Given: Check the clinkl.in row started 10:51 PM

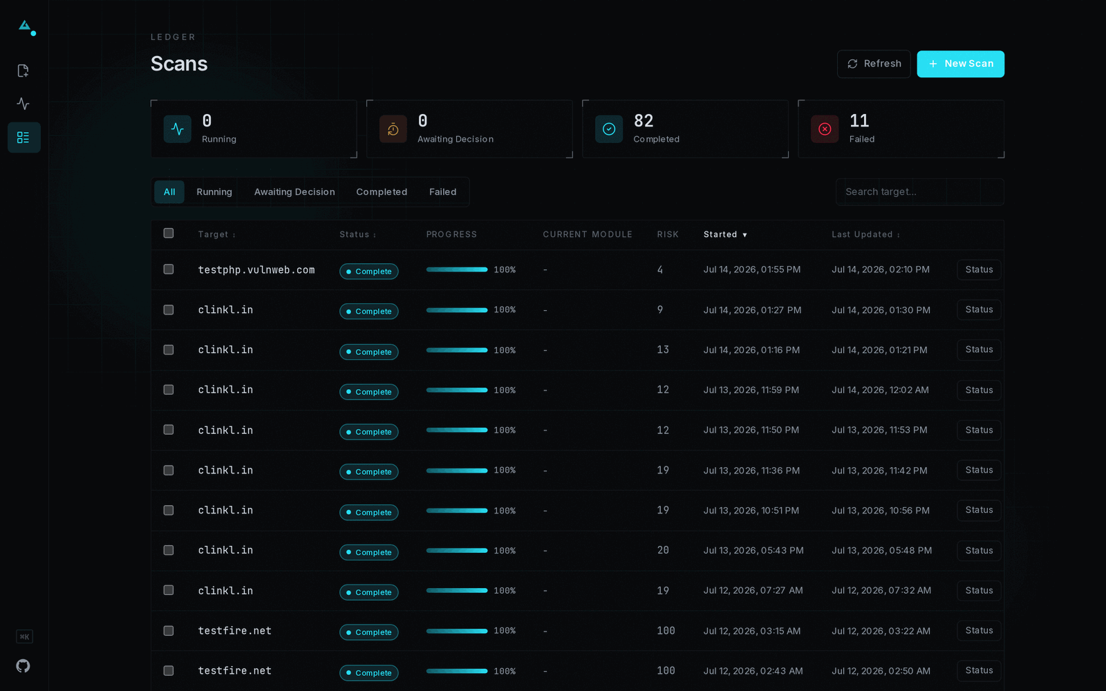Looking at the screenshot, I should (x=169, y=510).
